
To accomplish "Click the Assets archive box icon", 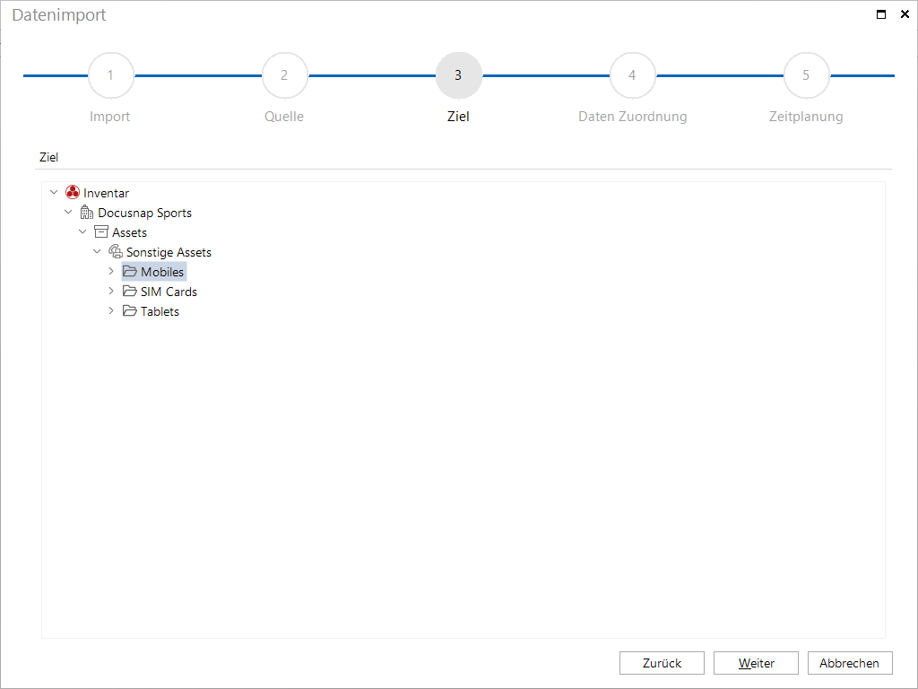I will point(101,232).
